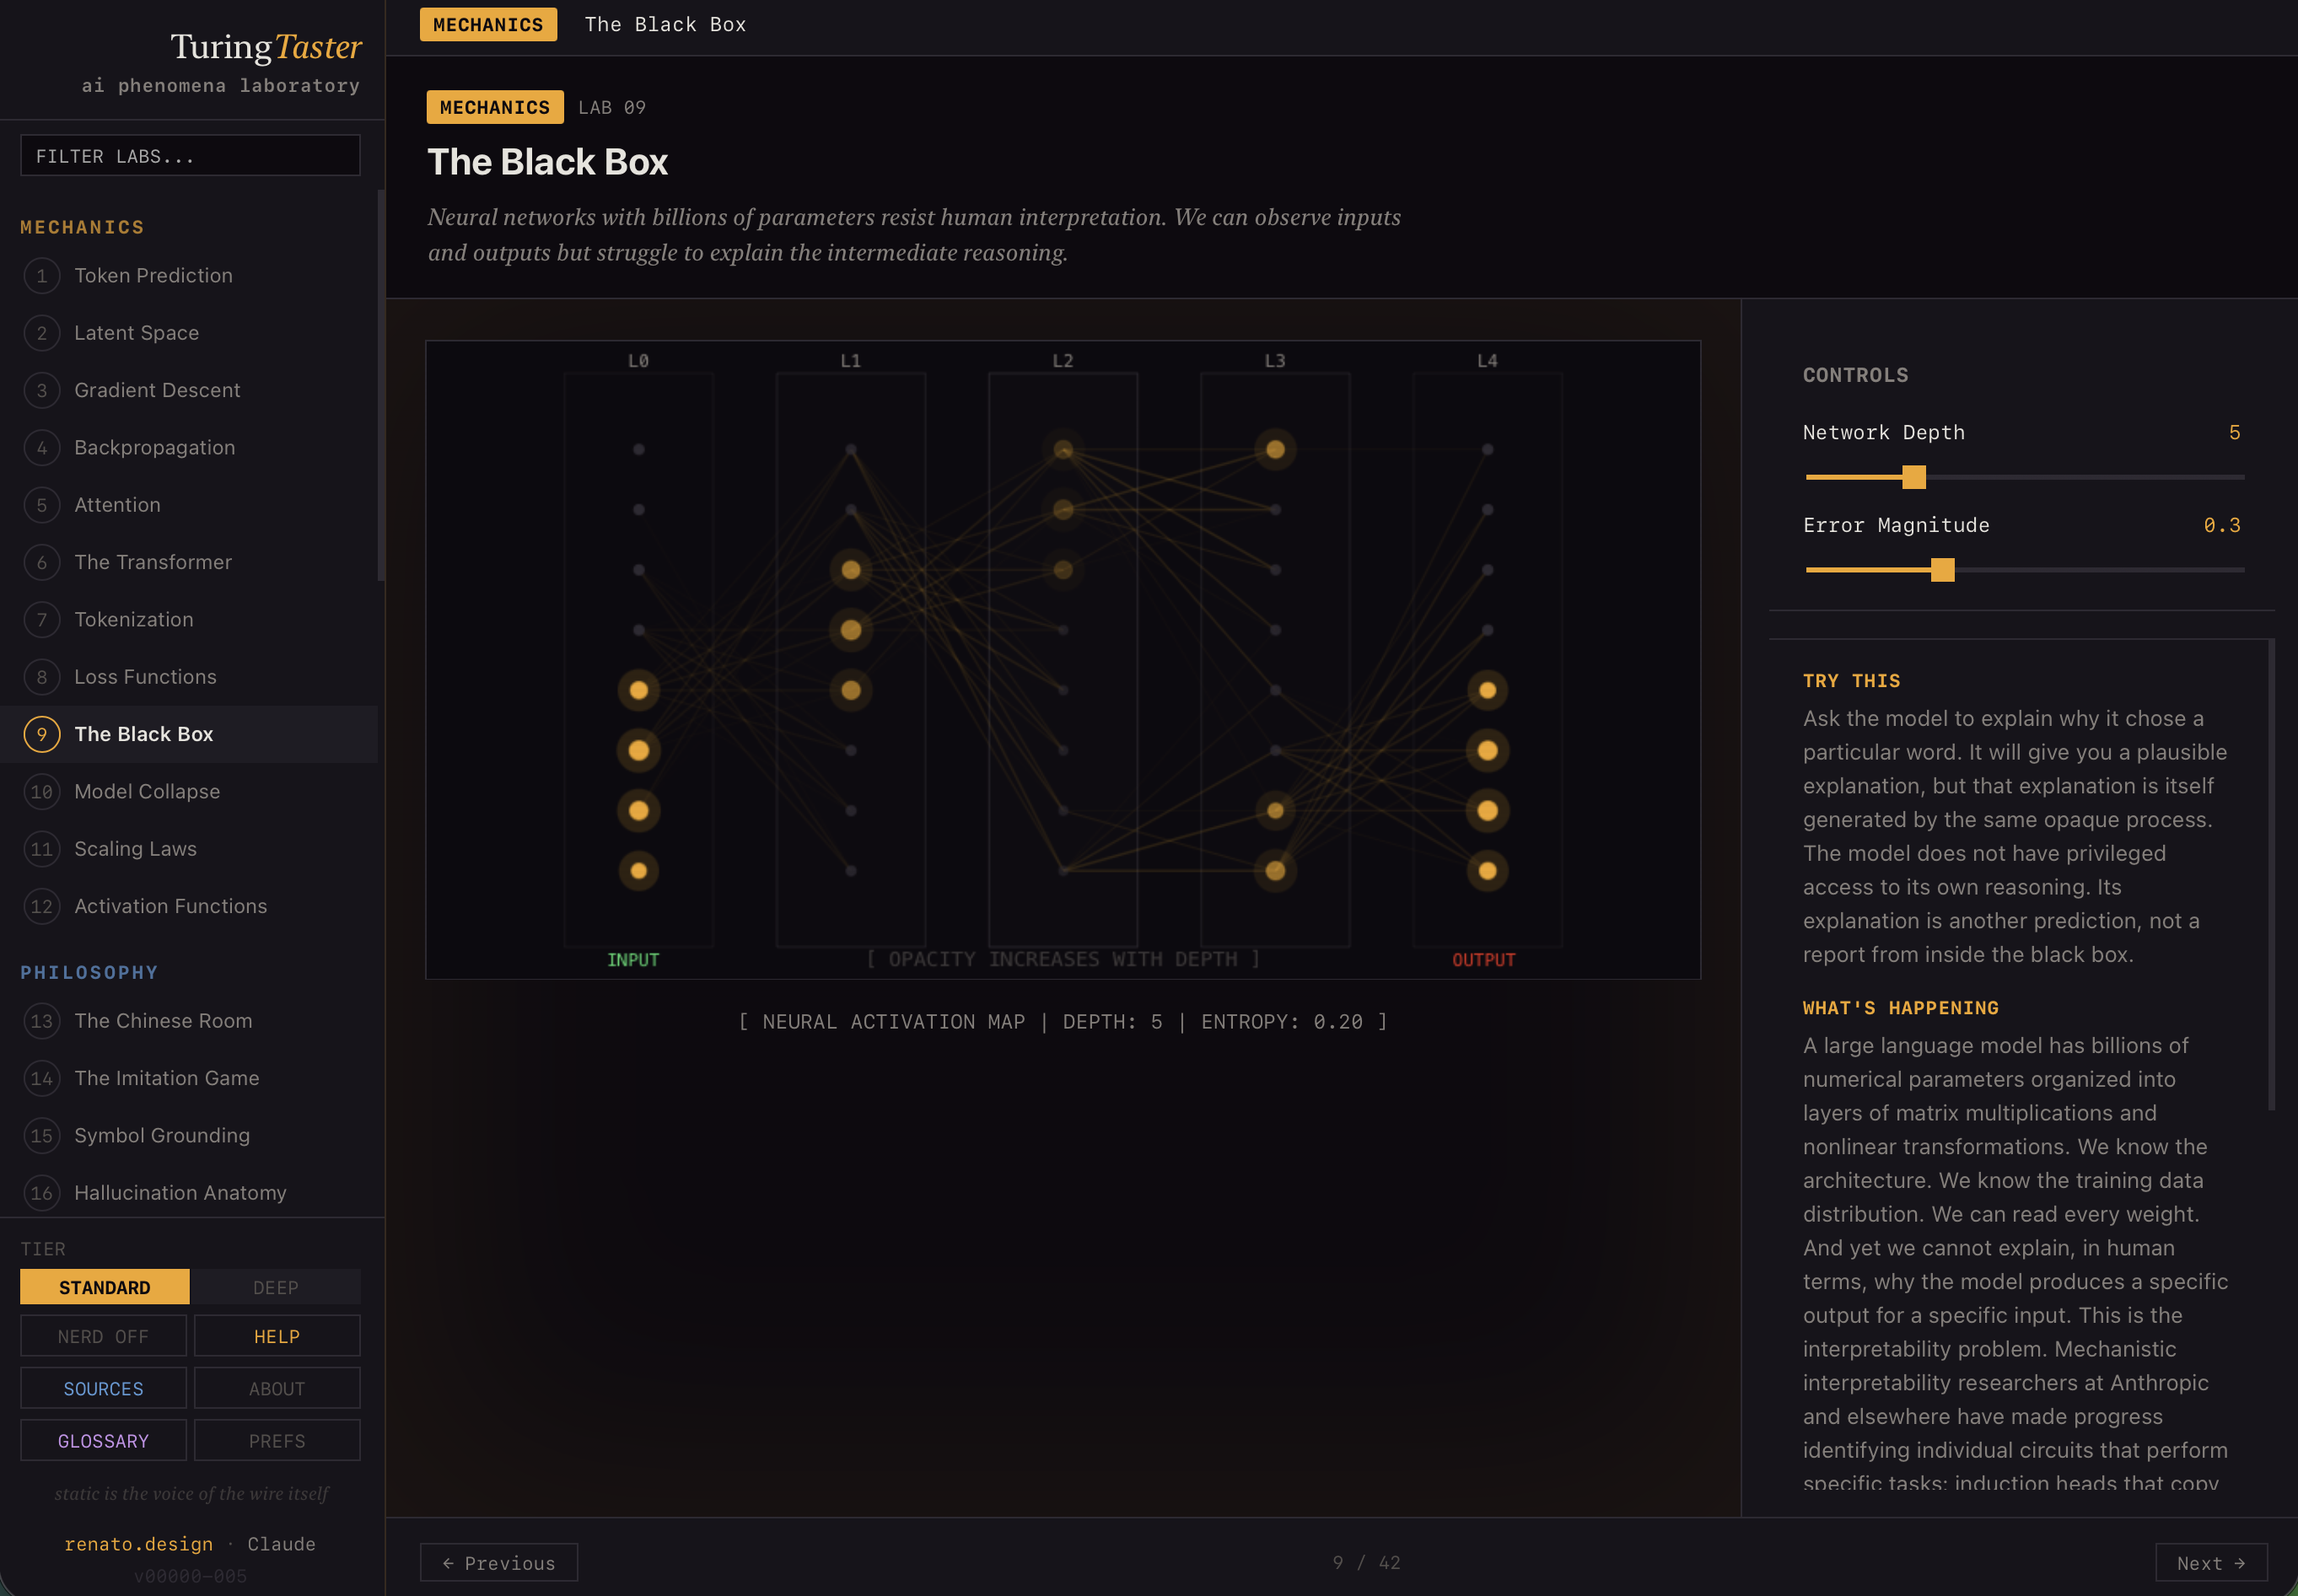Screen dimensions: 2298x1596
Task: Go to the Next lab
Action: pyautogui.click(x=2210, y=1562)
